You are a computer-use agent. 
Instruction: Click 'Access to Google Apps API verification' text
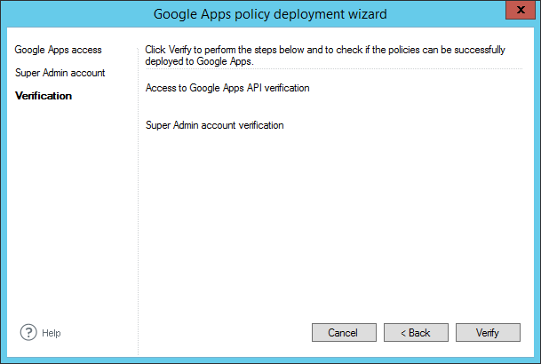227,88
